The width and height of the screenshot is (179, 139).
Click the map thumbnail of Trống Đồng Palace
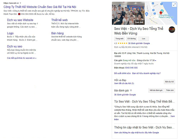pyautogui.click(x=161, y=13)
